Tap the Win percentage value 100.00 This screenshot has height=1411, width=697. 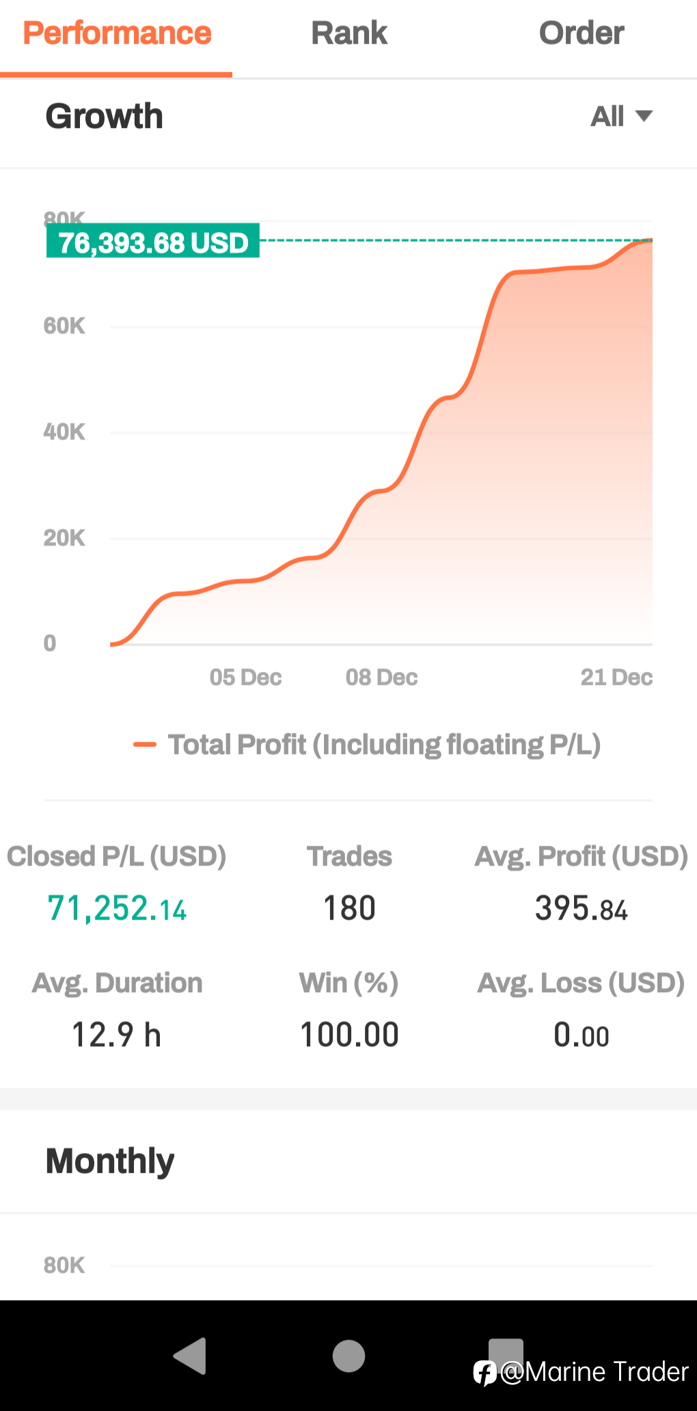pyautogui.click(x=349, y=1035)
